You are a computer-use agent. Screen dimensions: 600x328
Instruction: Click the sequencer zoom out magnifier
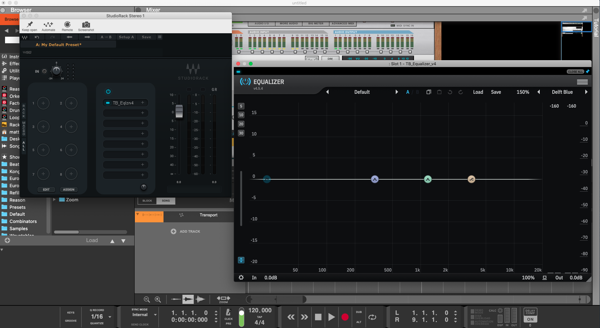click(147, 299)
